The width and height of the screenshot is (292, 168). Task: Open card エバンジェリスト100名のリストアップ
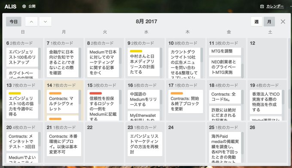click(x=22, y=57)
